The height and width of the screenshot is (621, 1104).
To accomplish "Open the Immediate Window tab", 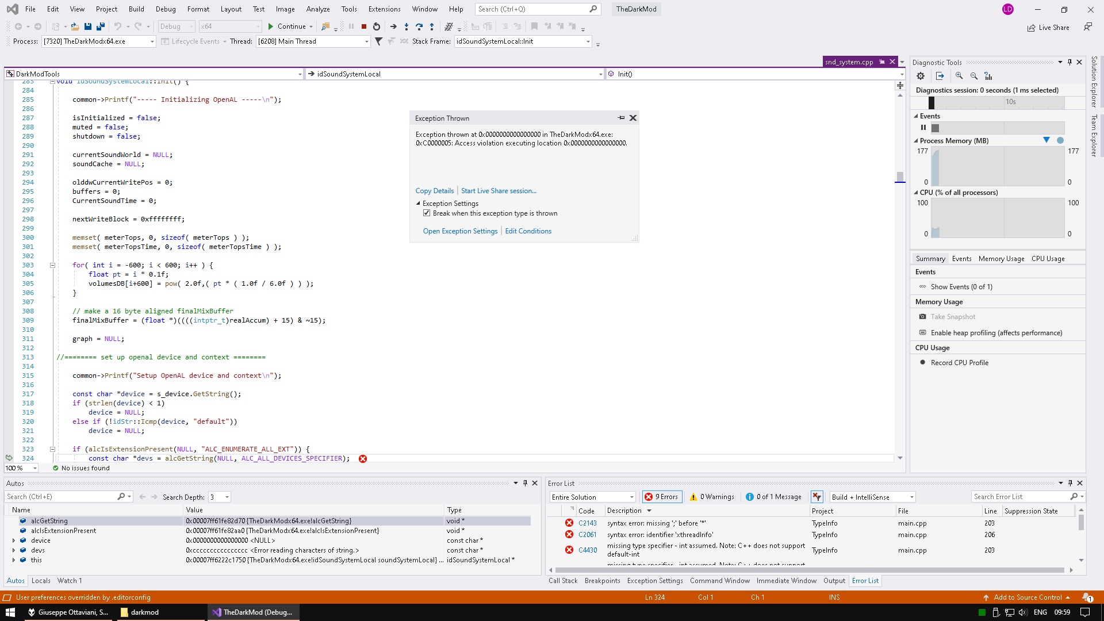I will (x=786, y=581).
